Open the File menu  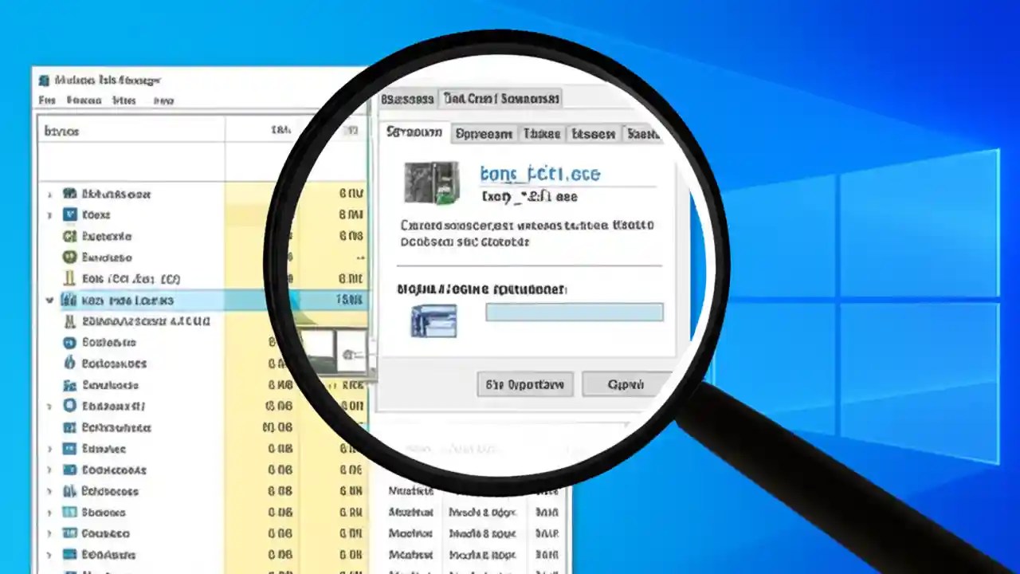45,100
